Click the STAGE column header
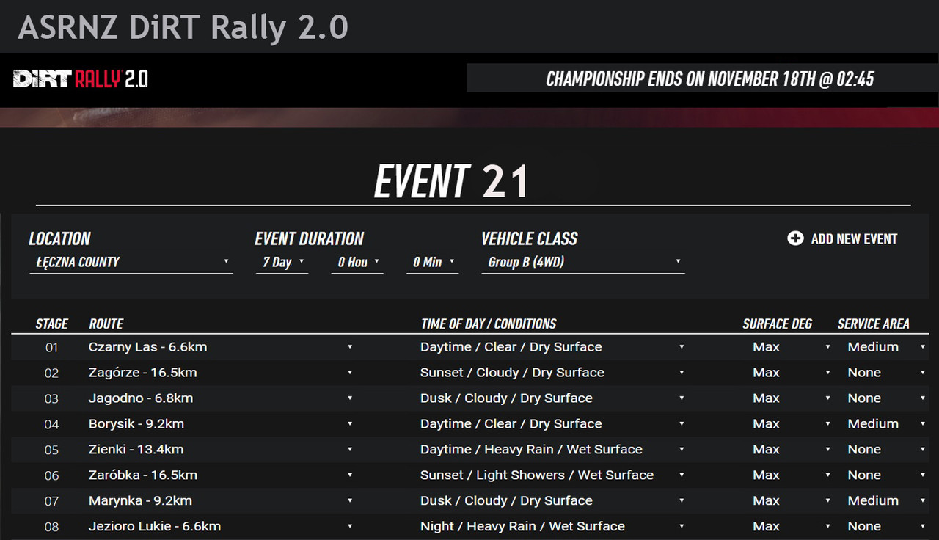Image resolution: width=939 pixels, height=540 pixels. (x=52, y=324)
